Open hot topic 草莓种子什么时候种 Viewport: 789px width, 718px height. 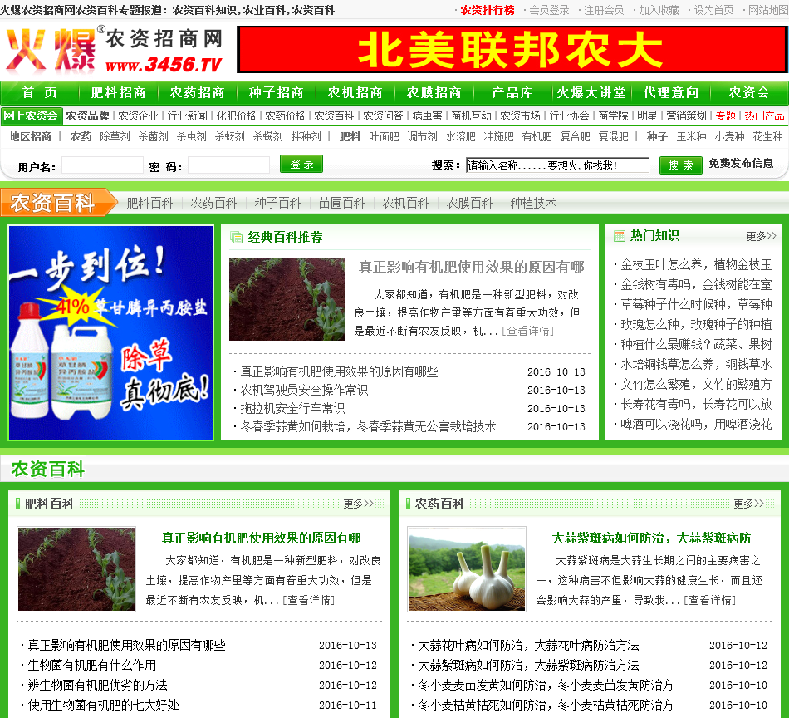point(696,305)
